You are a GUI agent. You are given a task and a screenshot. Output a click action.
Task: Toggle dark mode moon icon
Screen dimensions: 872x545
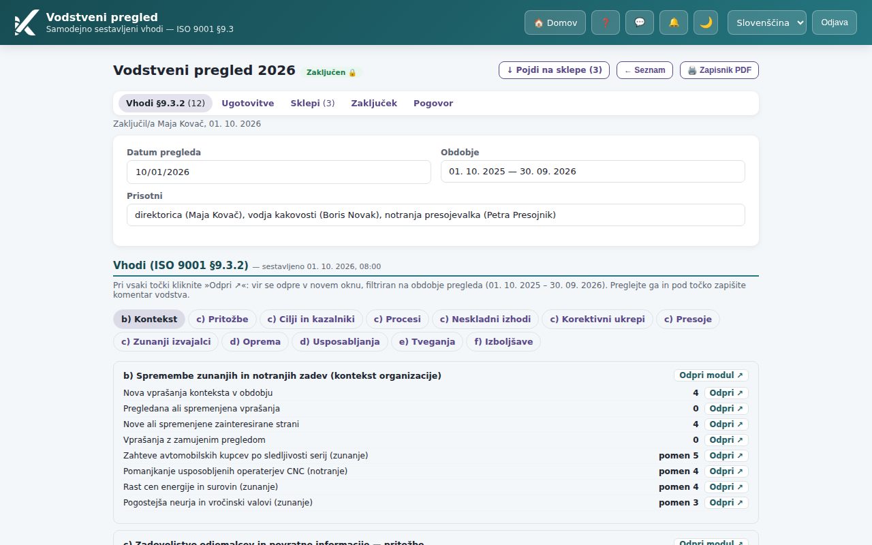[706, 22]
